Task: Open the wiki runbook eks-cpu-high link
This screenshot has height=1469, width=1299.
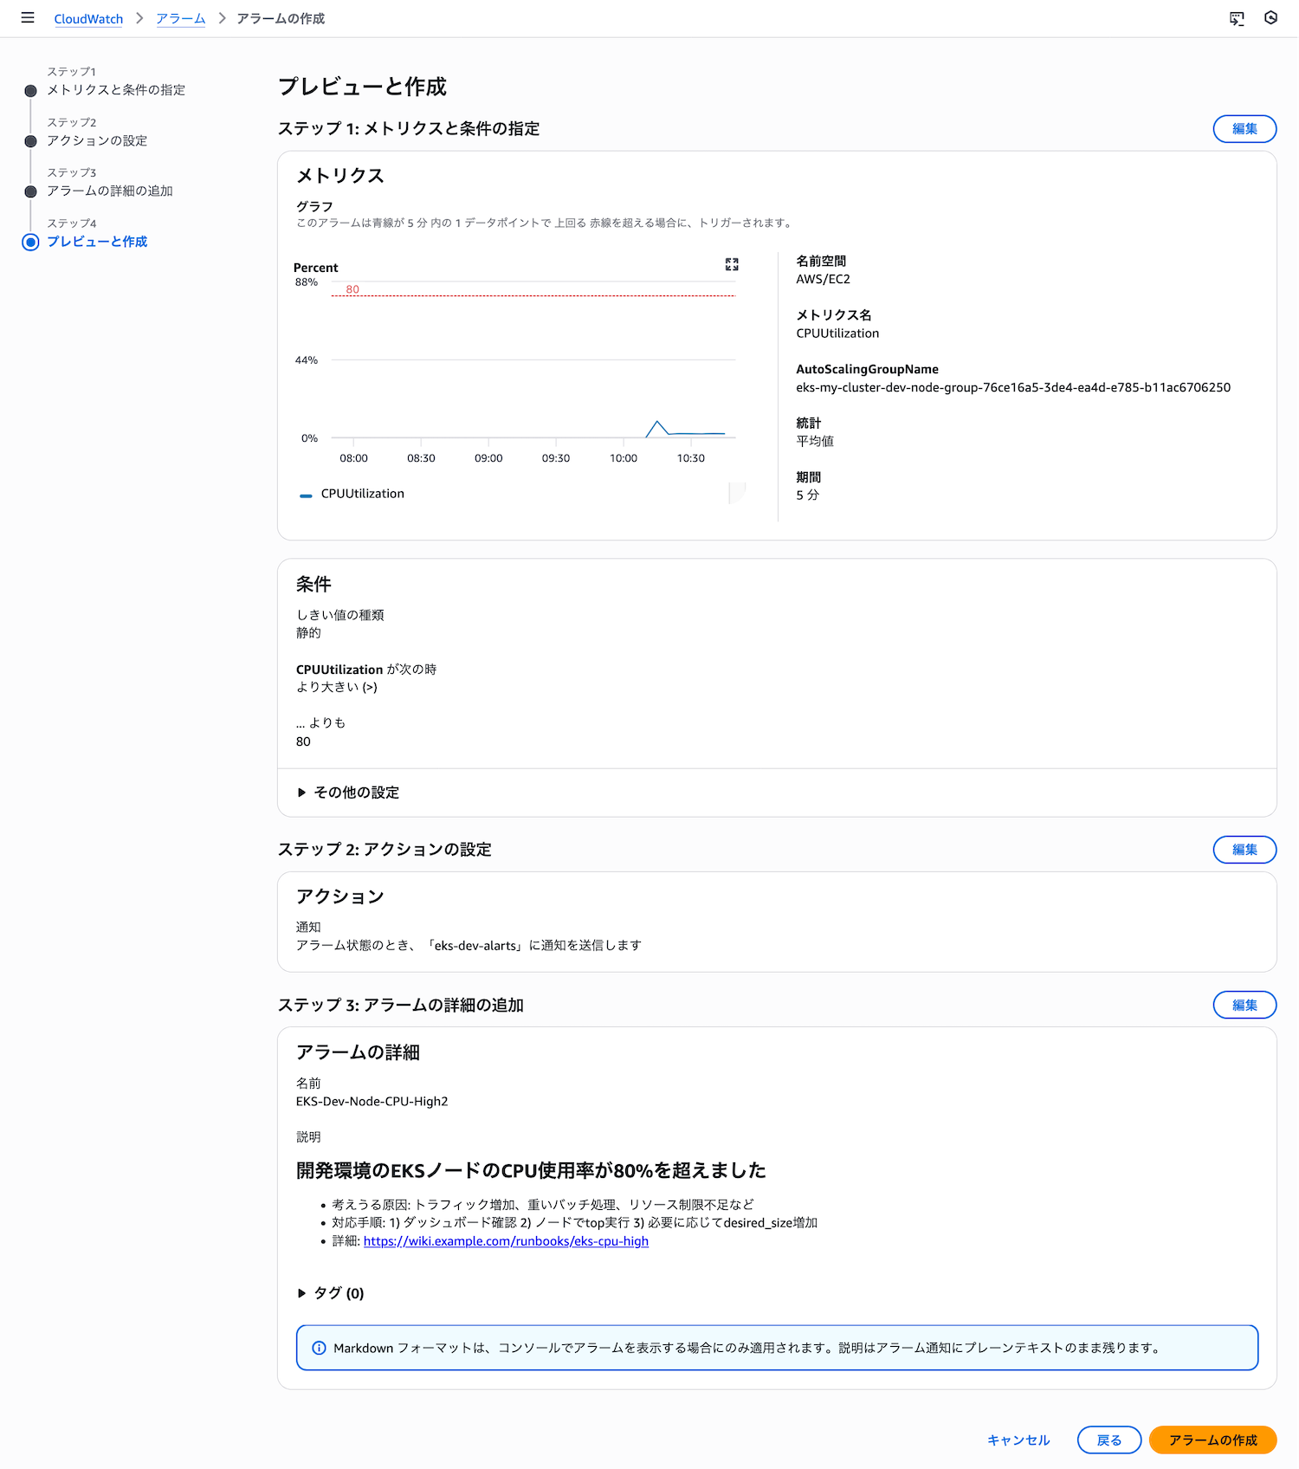Action: [x=506, y=1241]
